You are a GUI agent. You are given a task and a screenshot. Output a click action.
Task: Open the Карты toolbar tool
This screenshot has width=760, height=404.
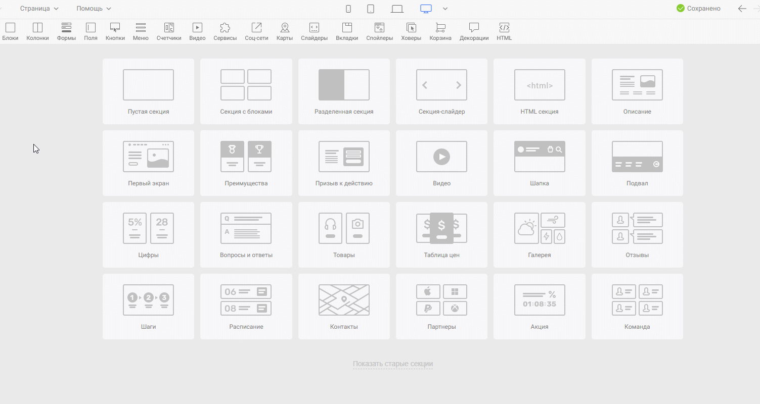click(x=285, y=31)
